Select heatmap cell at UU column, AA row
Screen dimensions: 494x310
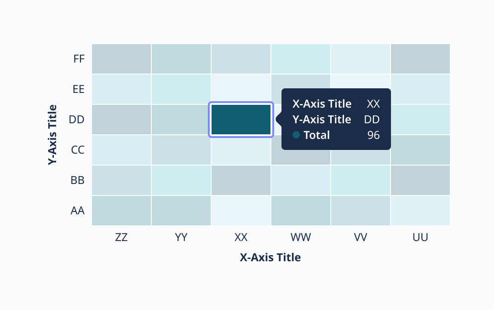pyautogui.click(x=420, y=211)
